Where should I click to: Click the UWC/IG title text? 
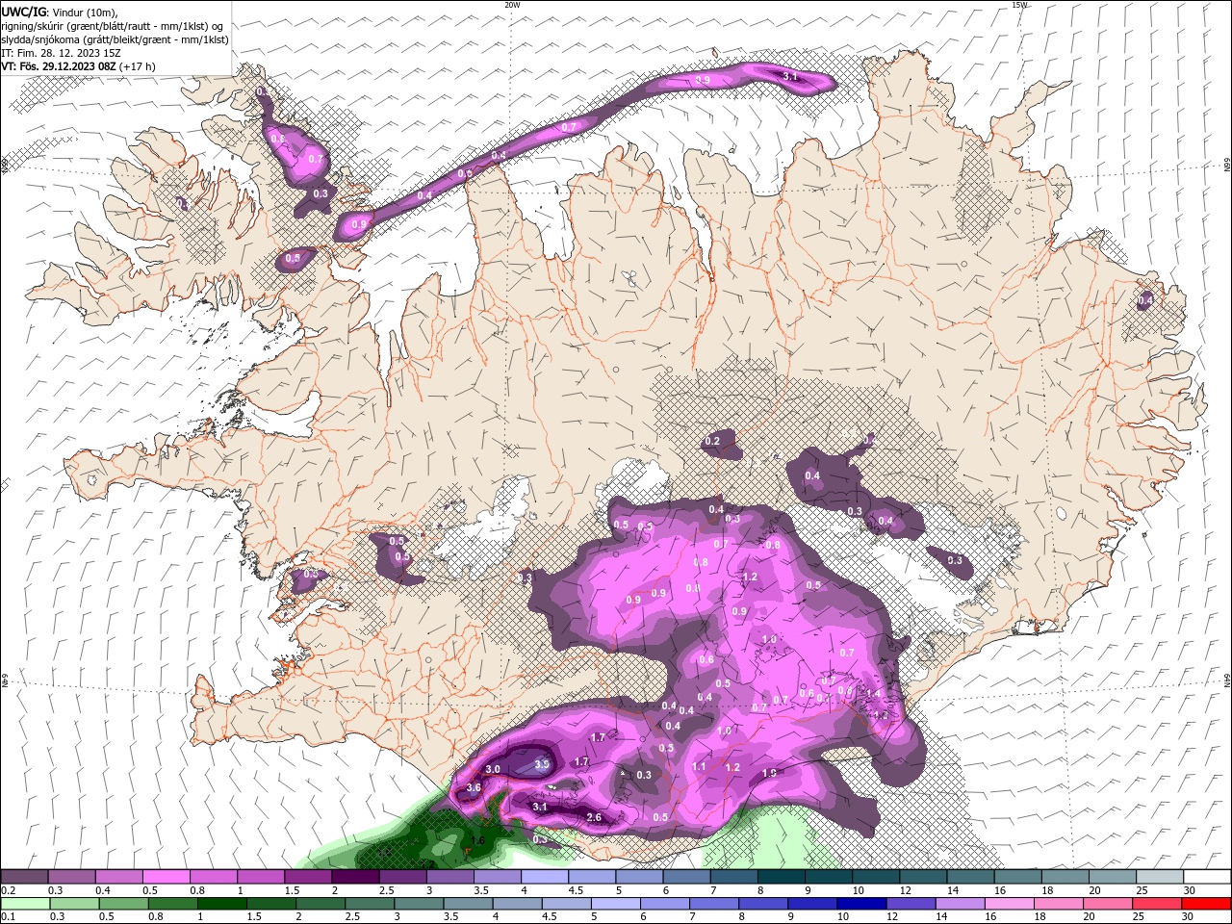24,12
